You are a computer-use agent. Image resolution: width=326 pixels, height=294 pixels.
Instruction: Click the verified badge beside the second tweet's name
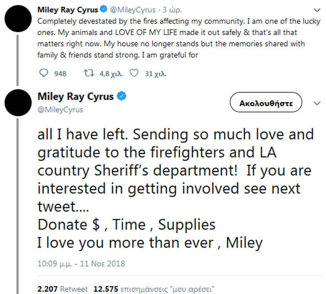click(122, 96)
